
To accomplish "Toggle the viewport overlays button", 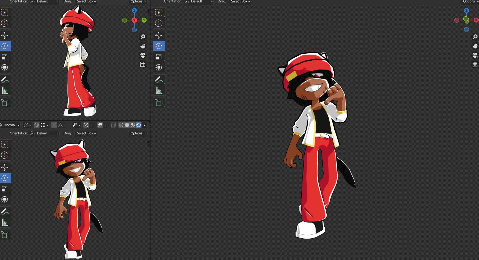I will point(100,125).
